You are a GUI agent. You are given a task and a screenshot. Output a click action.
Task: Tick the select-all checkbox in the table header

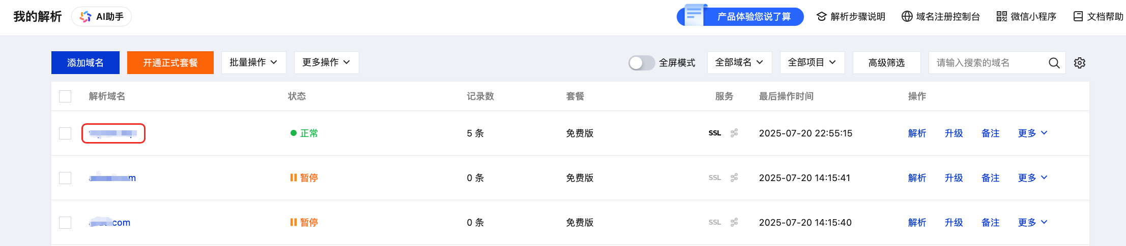pos(65,96)
